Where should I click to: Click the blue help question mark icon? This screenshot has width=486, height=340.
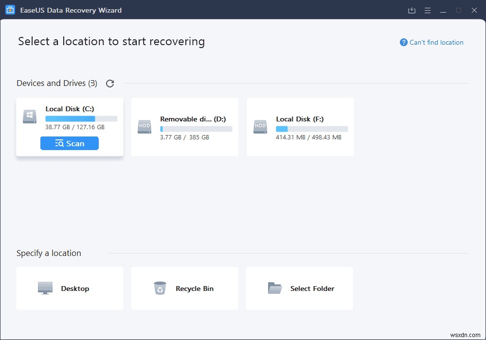pyautogui.click(x=403, y=42)
